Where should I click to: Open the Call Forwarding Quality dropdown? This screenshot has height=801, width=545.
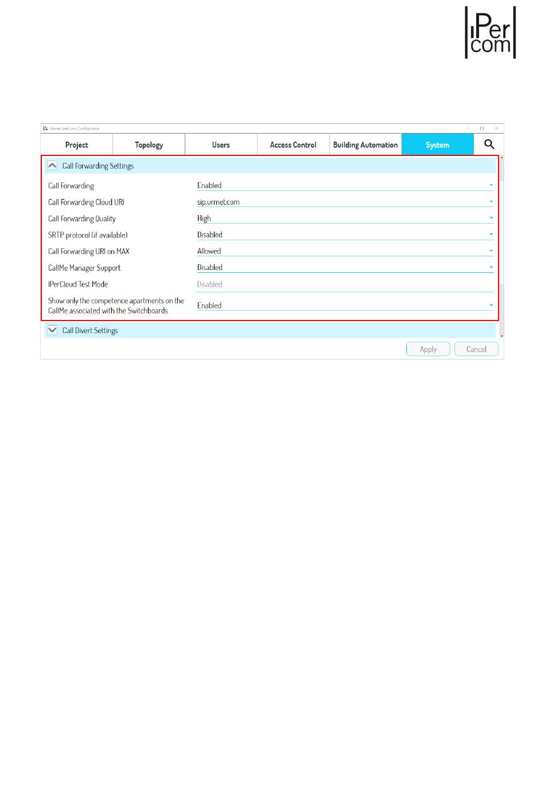490,218
